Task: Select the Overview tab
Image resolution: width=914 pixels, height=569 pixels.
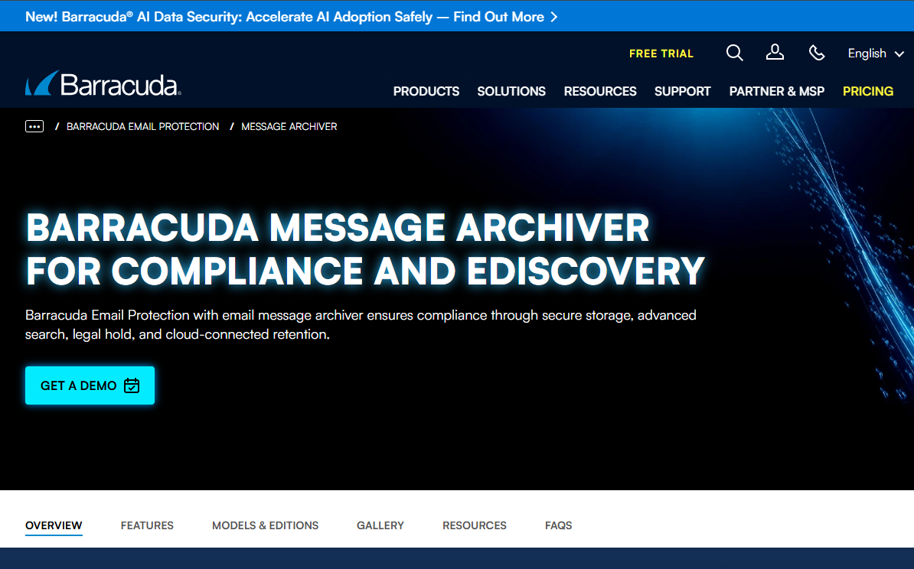Action: coord(54,525)
